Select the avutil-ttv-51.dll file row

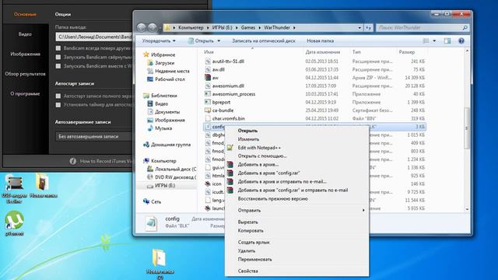click(x=314, y=61)
